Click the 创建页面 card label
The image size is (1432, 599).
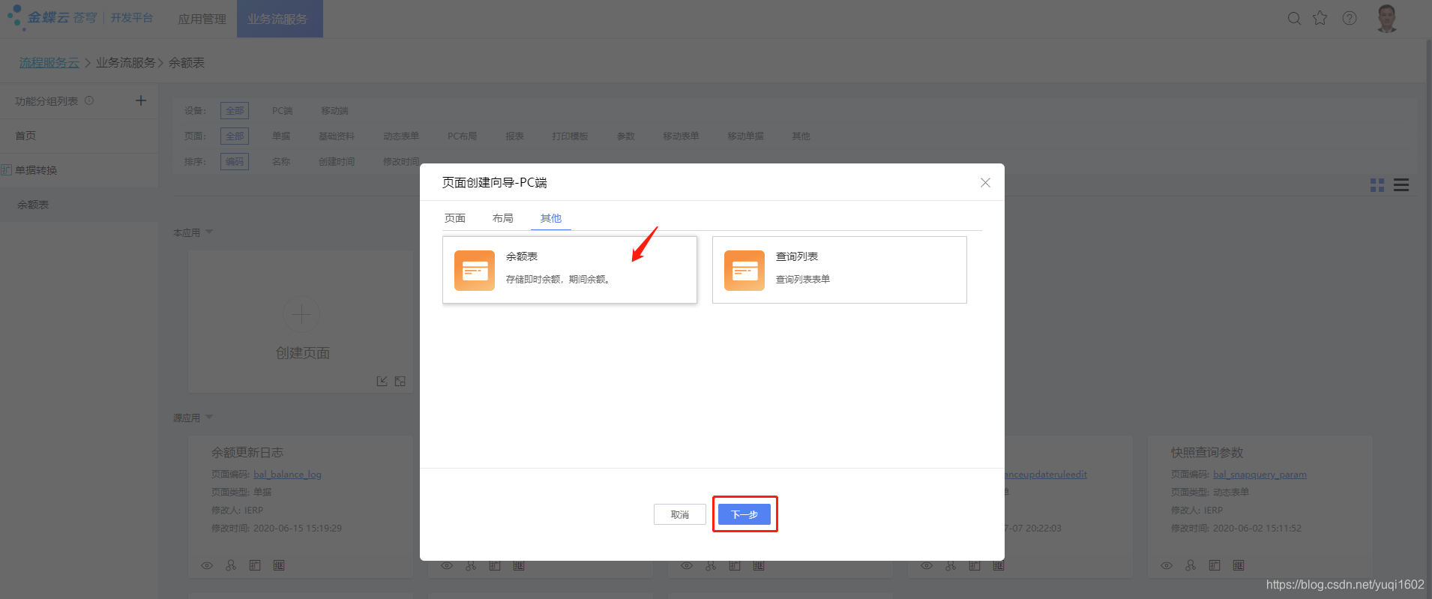303,353
